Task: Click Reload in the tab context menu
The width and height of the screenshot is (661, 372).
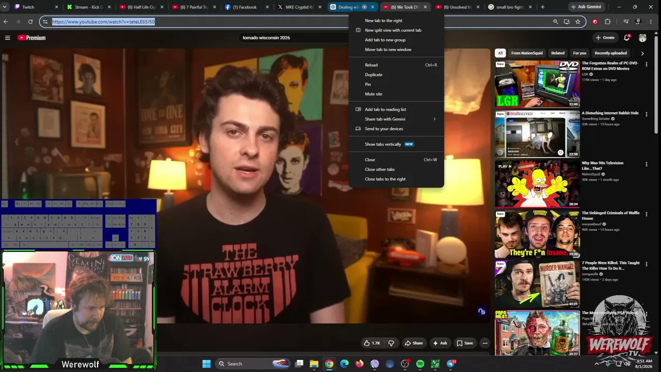Action: [x=397, y=65]
